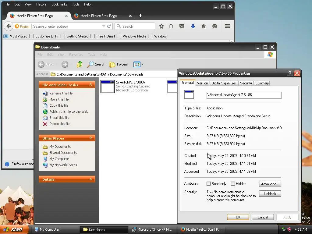Close the first Firefox Start Page tab

click(66, 16)
